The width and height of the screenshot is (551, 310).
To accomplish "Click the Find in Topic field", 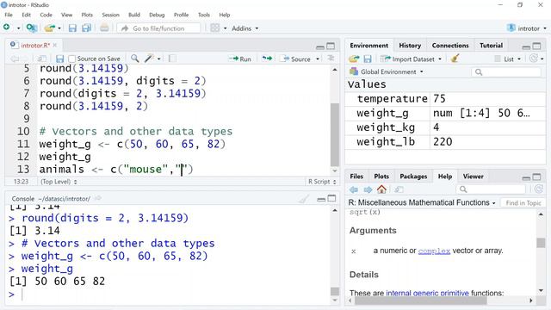I will pos(523,203).
